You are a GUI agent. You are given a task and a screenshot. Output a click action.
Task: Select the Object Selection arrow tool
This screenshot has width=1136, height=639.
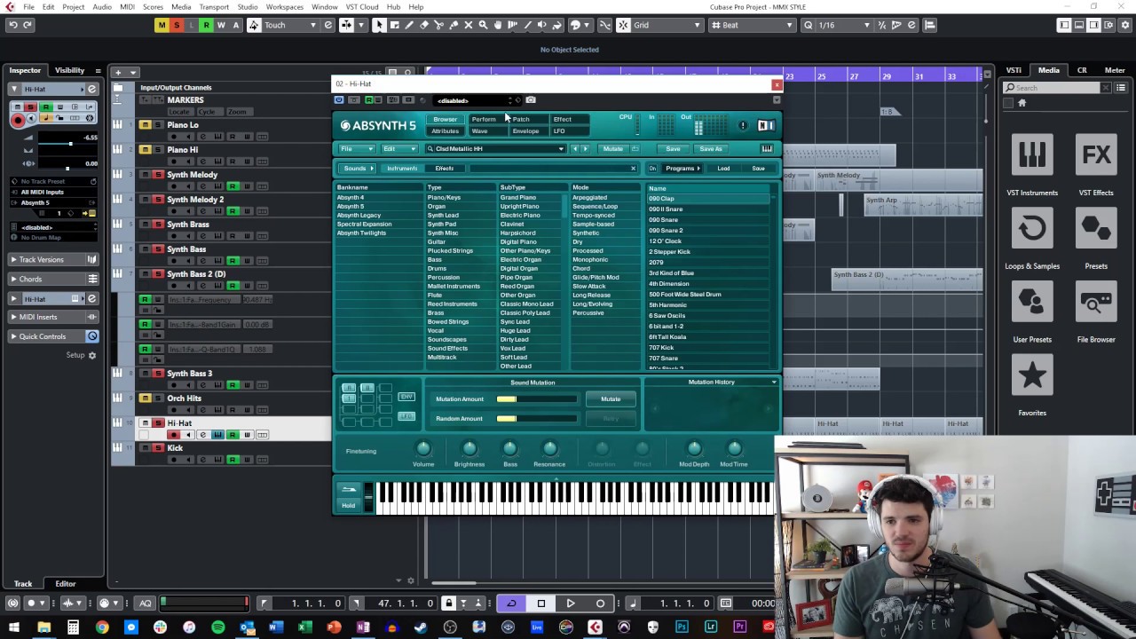pyautogui.click(x=379, y=25)
